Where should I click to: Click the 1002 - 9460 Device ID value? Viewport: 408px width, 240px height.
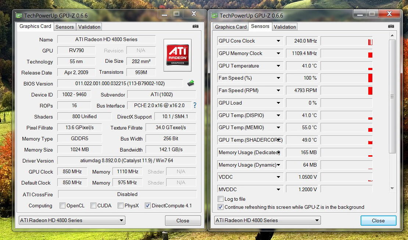(74, 94)
